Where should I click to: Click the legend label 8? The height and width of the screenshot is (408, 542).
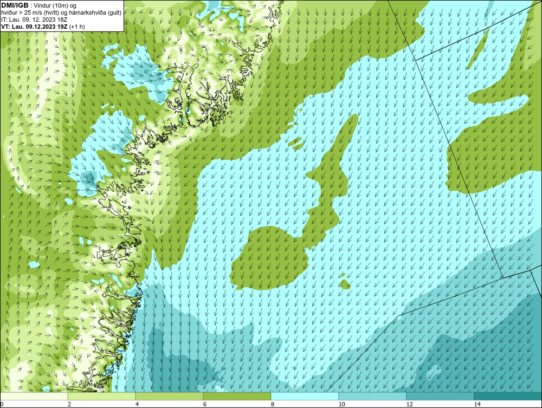273,405
